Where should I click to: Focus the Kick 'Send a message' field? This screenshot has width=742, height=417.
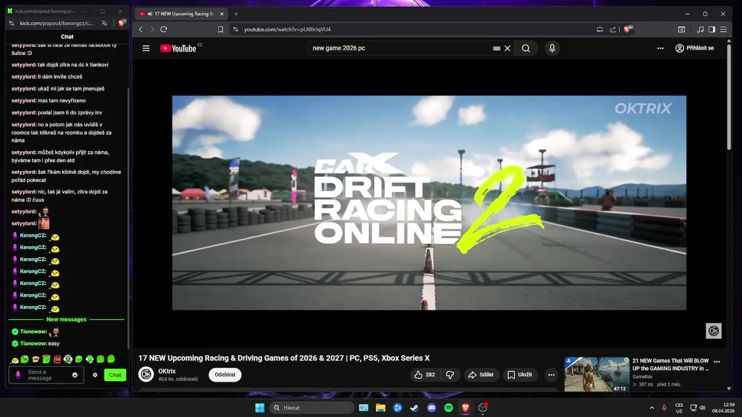click(x=46, y=375)
